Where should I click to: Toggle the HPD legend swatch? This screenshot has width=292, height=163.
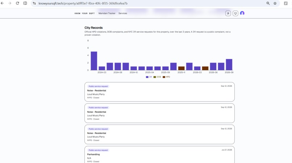[x=164, y=77]
